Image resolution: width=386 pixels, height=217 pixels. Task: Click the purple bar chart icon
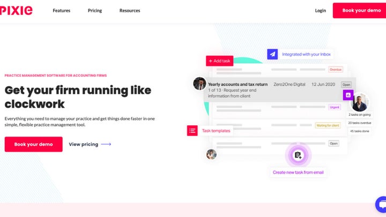(x=348, y=95)
